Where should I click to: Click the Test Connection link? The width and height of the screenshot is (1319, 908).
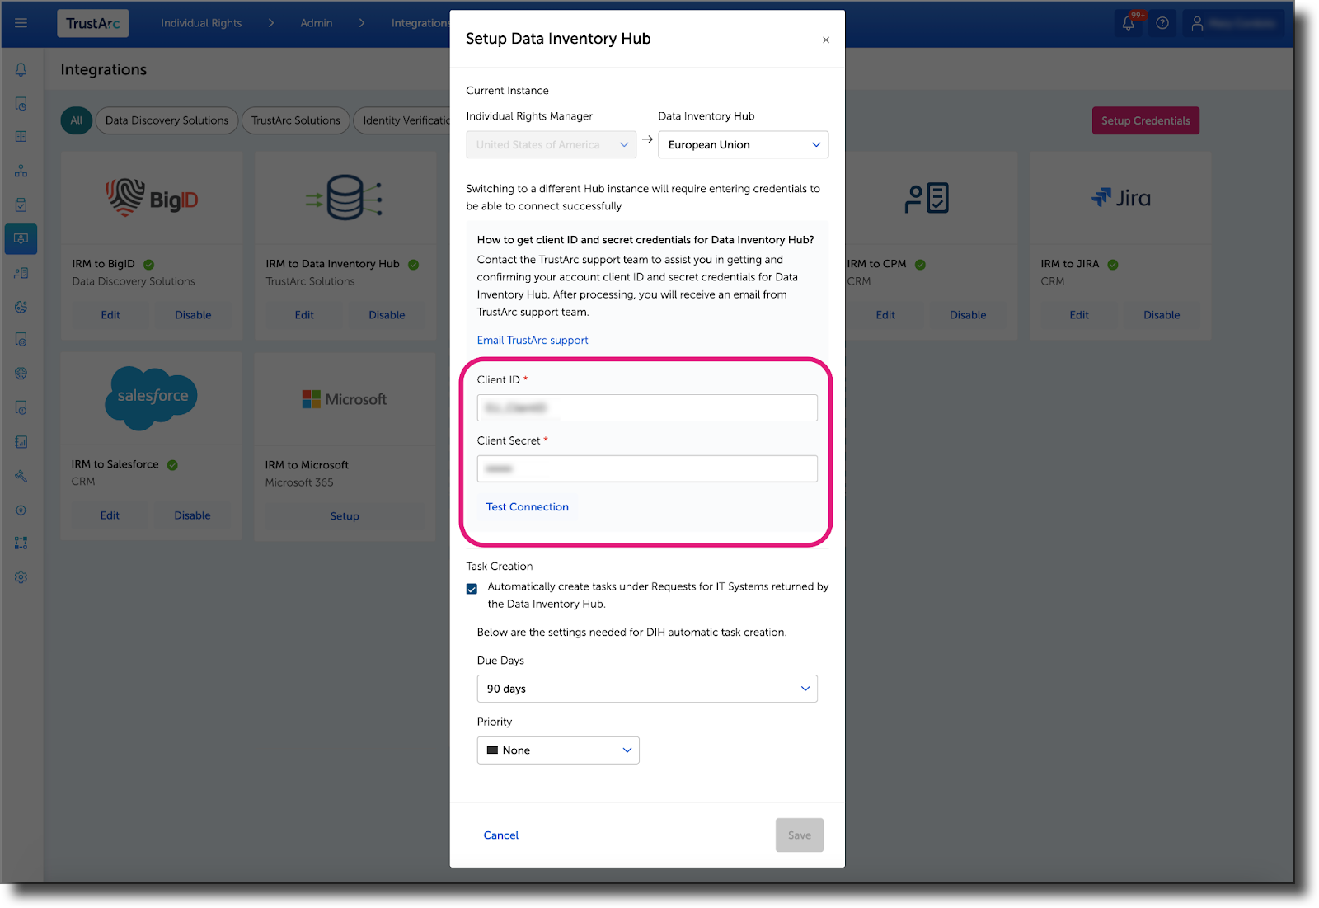click(x=527, y=506)
